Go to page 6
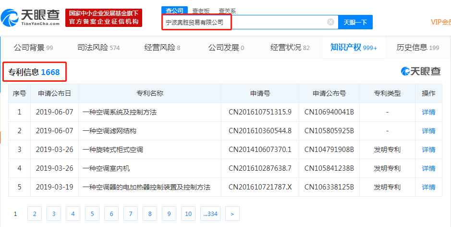 coord(111,214)
